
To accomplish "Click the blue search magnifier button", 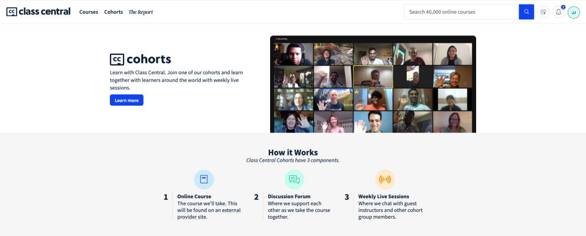I will pyautogui.click(x=526, y=12).
